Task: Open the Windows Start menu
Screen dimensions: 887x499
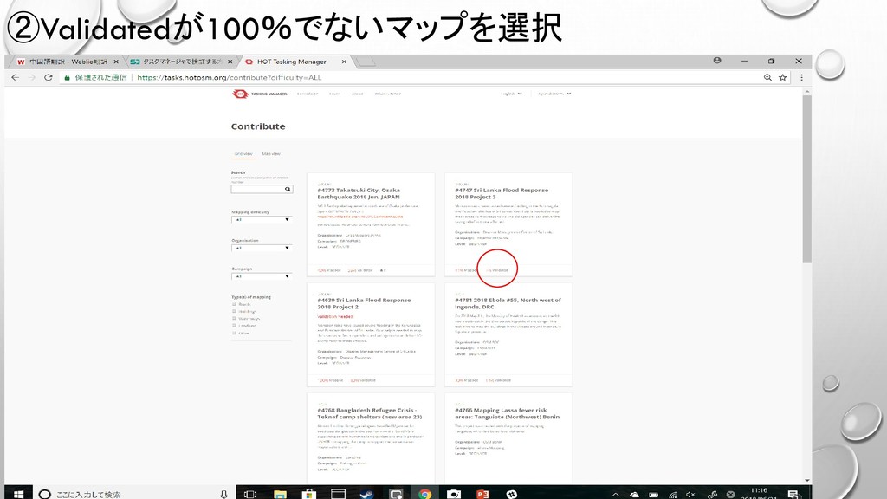Action: click(x=18, y=494)
